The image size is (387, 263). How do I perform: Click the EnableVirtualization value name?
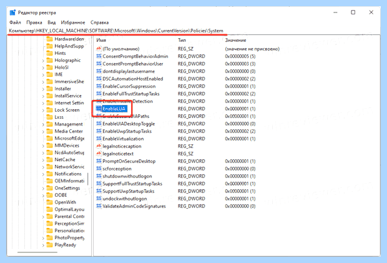coord(123,139)
